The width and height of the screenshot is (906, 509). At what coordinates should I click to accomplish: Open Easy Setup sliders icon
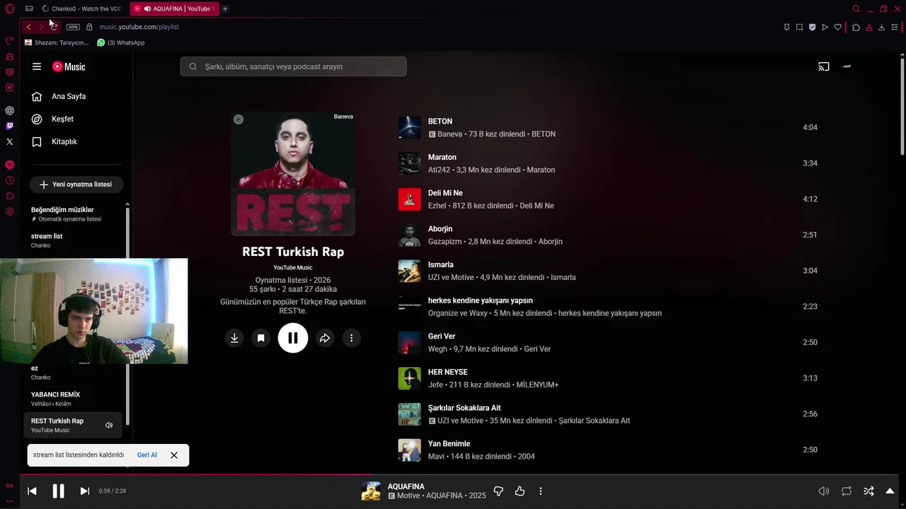click(894, 27)
